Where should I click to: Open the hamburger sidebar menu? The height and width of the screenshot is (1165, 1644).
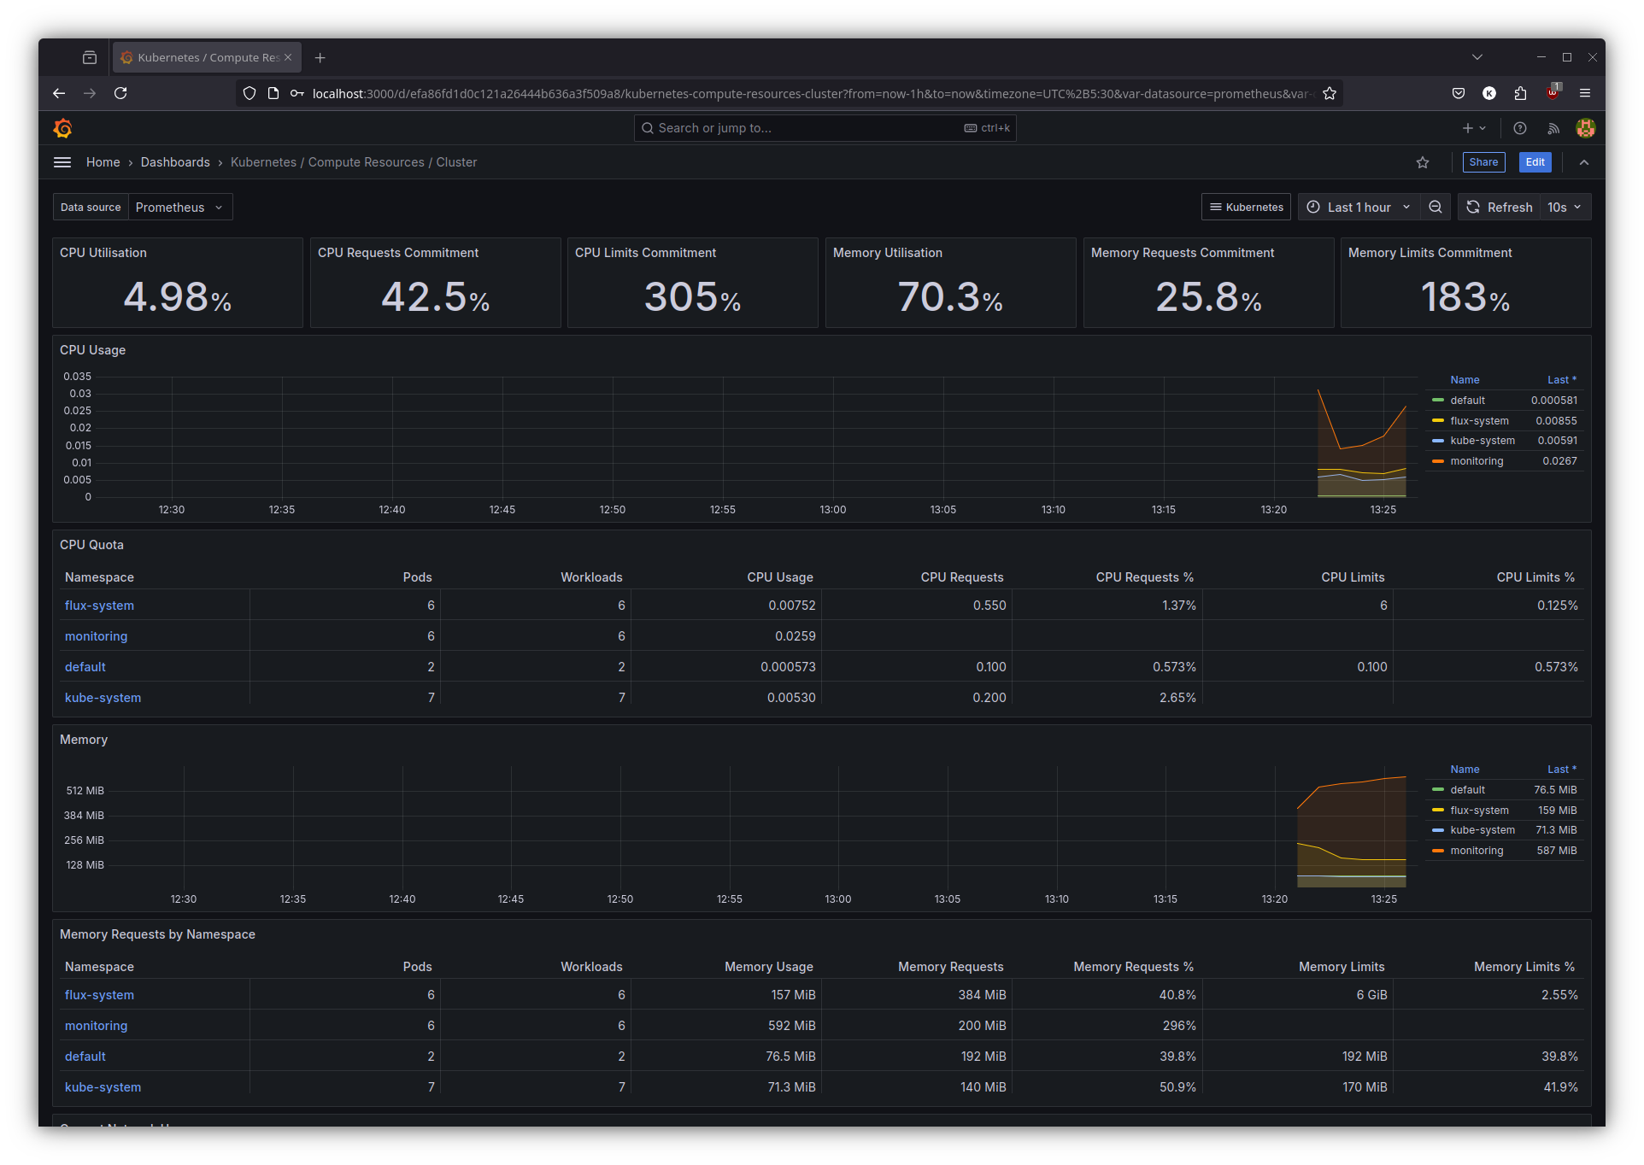point(62,162)
